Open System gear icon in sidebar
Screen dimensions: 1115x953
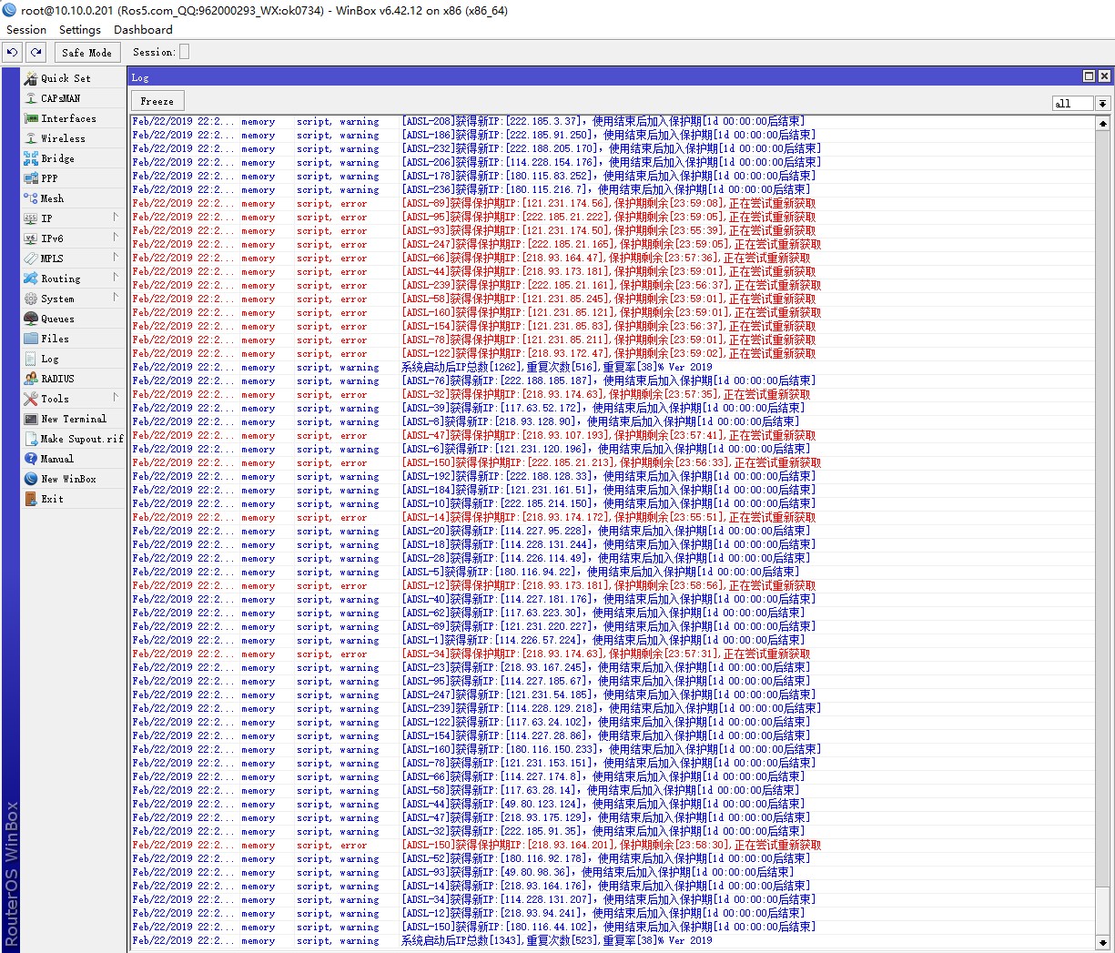click(x=31, y=299)
